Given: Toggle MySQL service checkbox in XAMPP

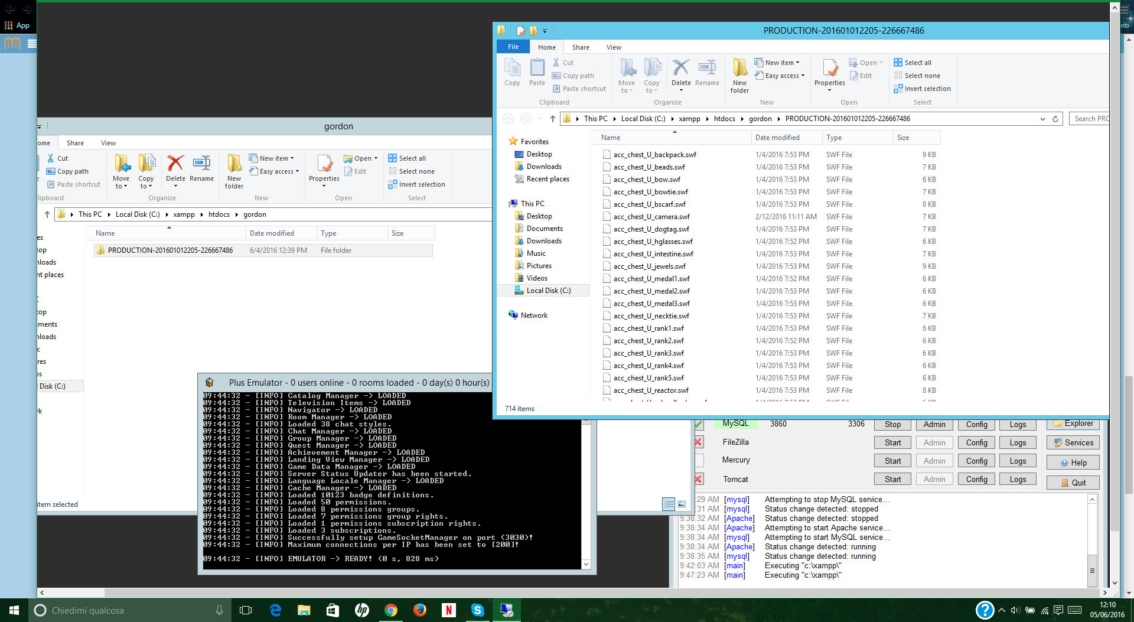Looking at the screenshot, I should [699, 424].
